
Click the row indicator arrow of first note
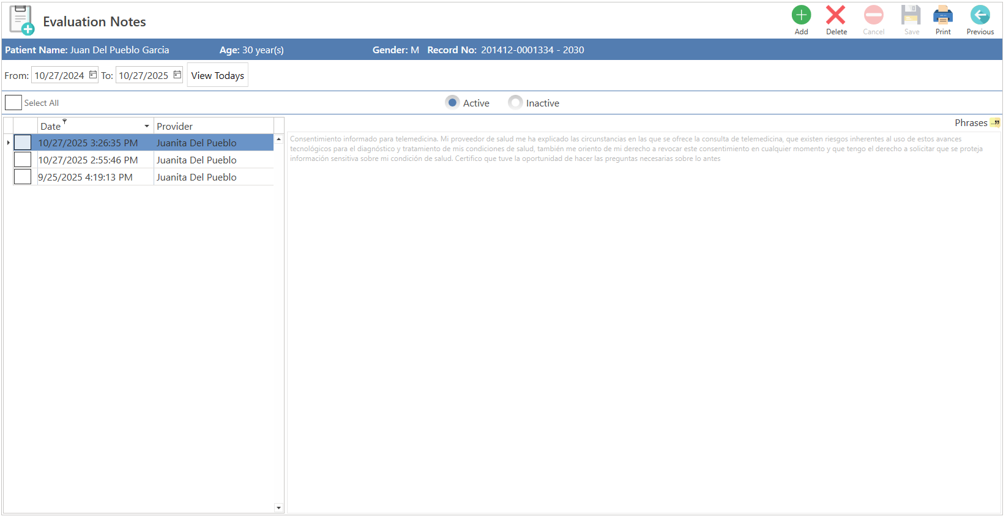(x=8, y=143)
